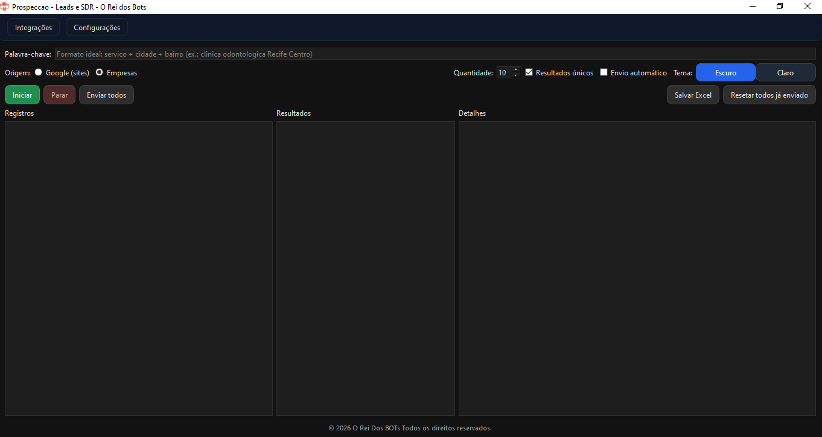Switch theme to Escuro

[x=725, y=72]
